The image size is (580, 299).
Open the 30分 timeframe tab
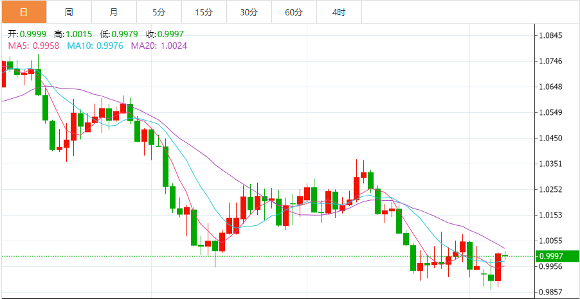(x=249, y=12)
